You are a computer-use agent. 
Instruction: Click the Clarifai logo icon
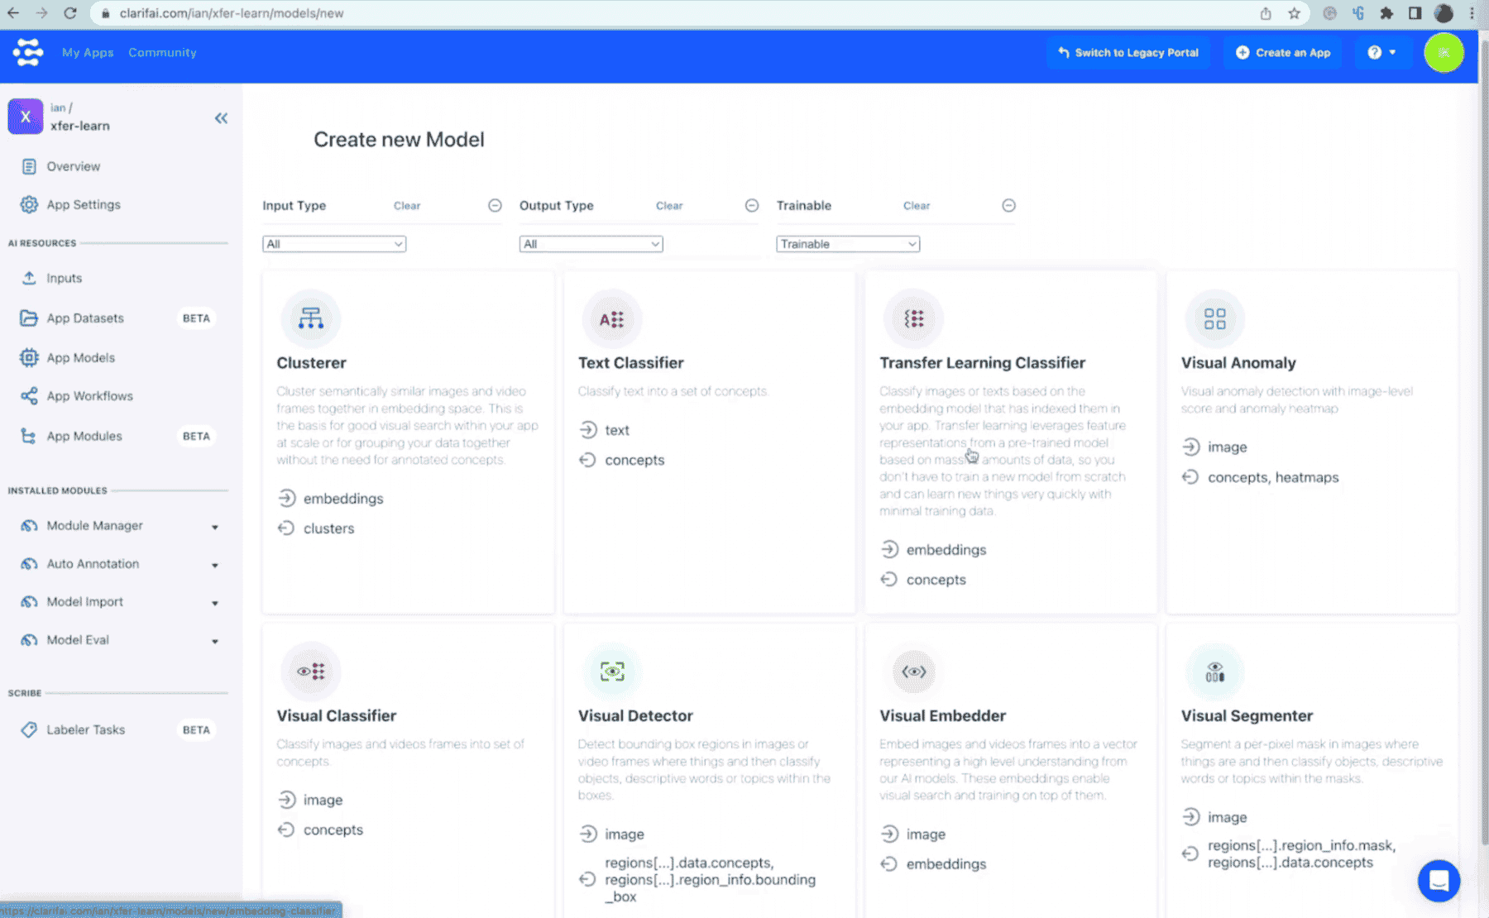(x=28, y=52)
